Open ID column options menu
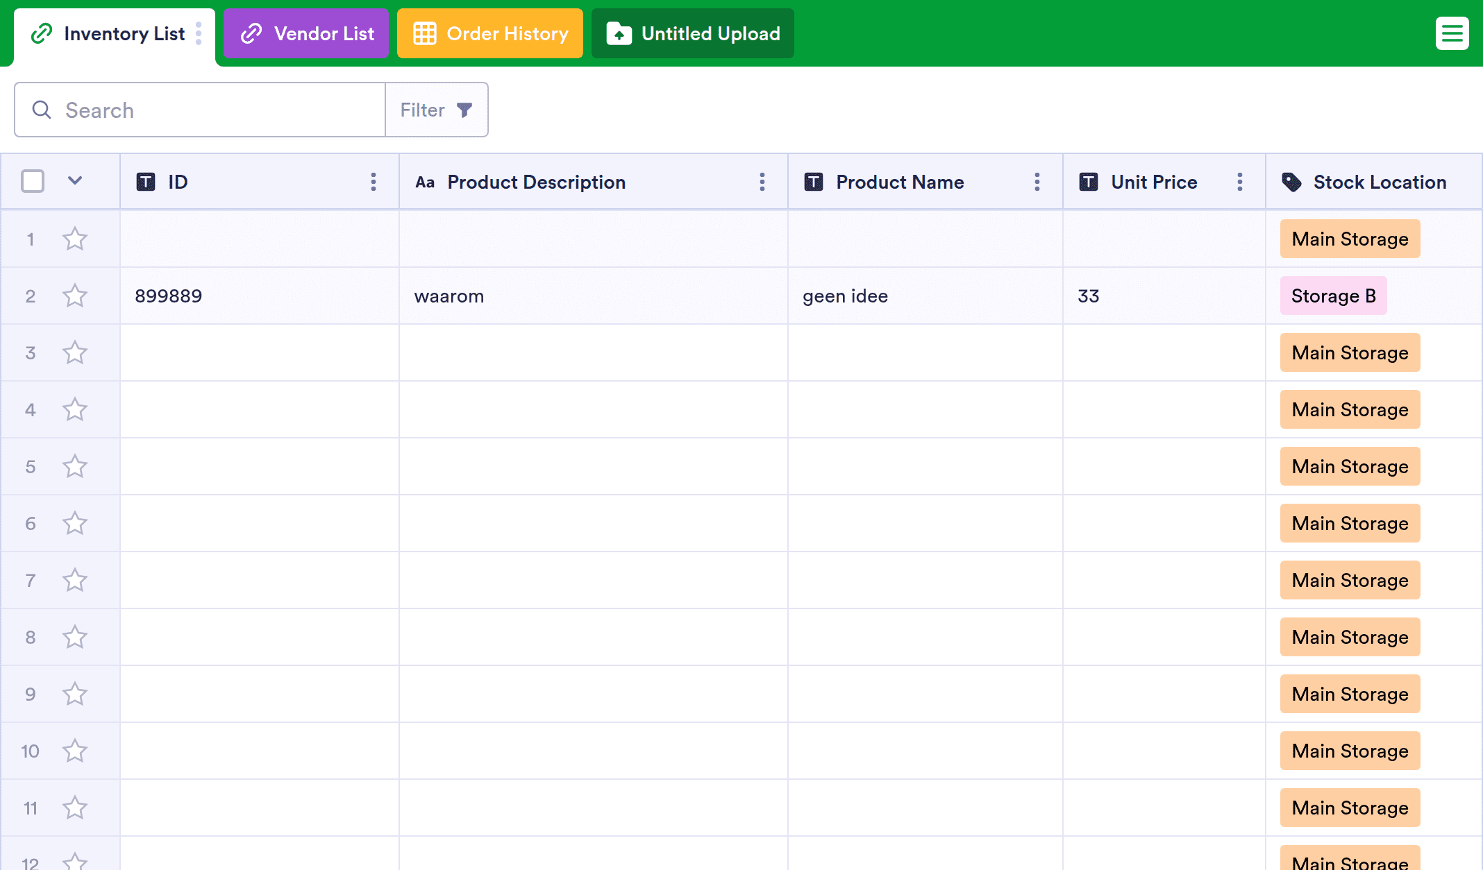This screenshot has height=870, width=1483. [374, 182]
